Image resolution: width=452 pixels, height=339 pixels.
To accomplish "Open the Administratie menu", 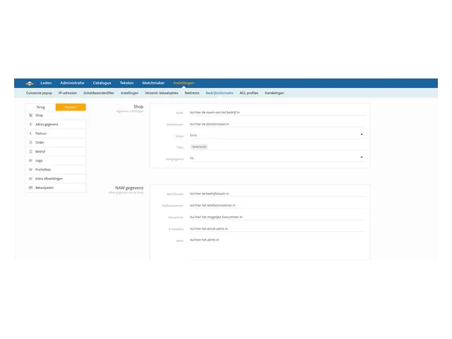I will [x=72, y=83].
